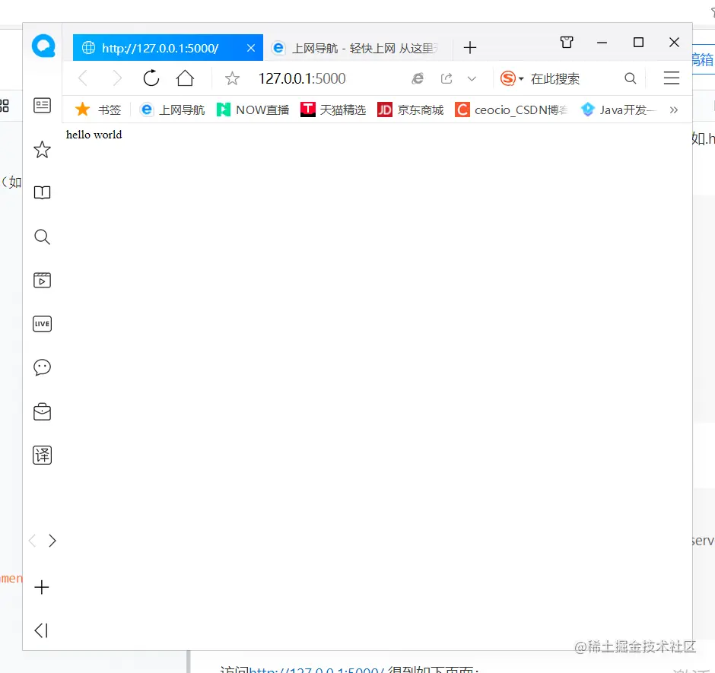715x673 pixels.
Task: Click the address bar 127.0.0.1:5000
Action: click(x=302, y=78)
